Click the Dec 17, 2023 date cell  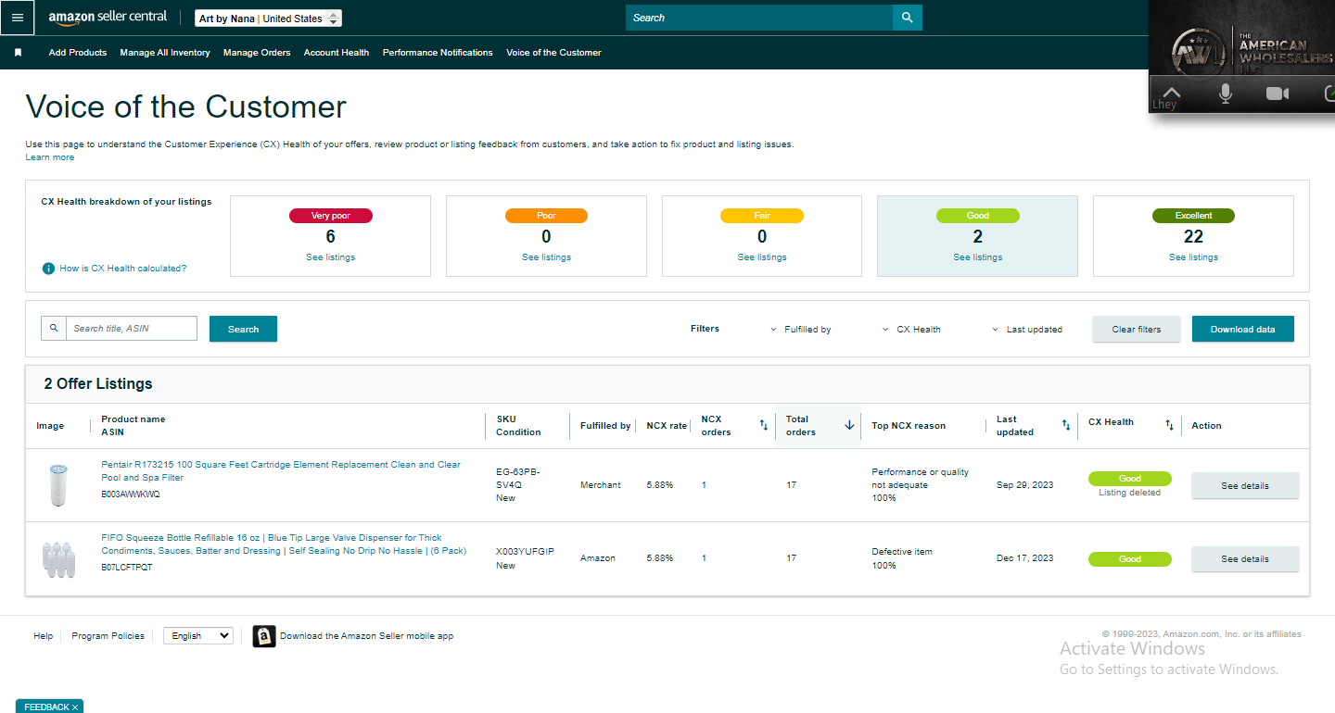tap(1025, 558)
